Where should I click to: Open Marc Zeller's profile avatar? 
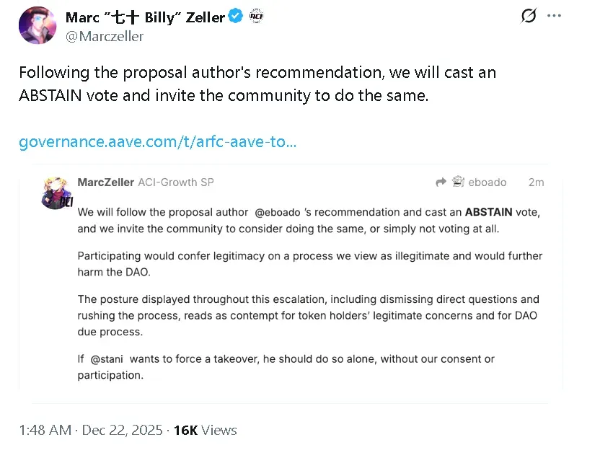pos(37,26)
